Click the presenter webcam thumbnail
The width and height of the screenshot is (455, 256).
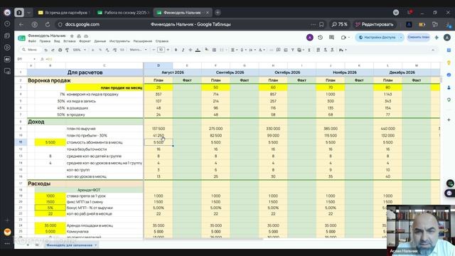coord(421,230)
